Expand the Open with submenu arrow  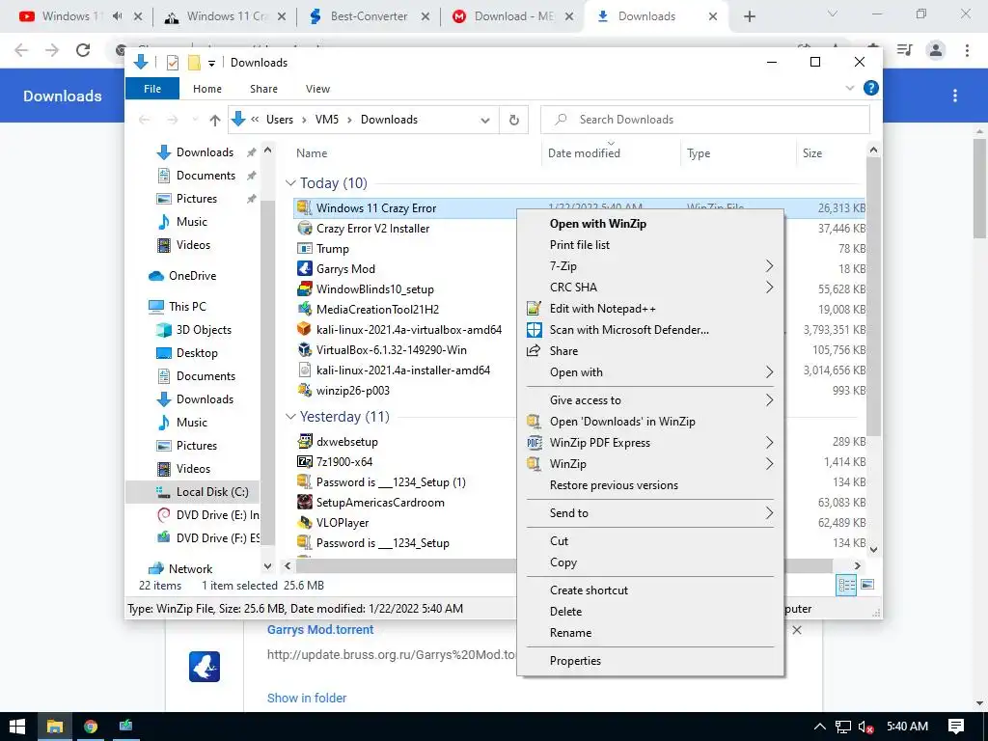[769, 371]
